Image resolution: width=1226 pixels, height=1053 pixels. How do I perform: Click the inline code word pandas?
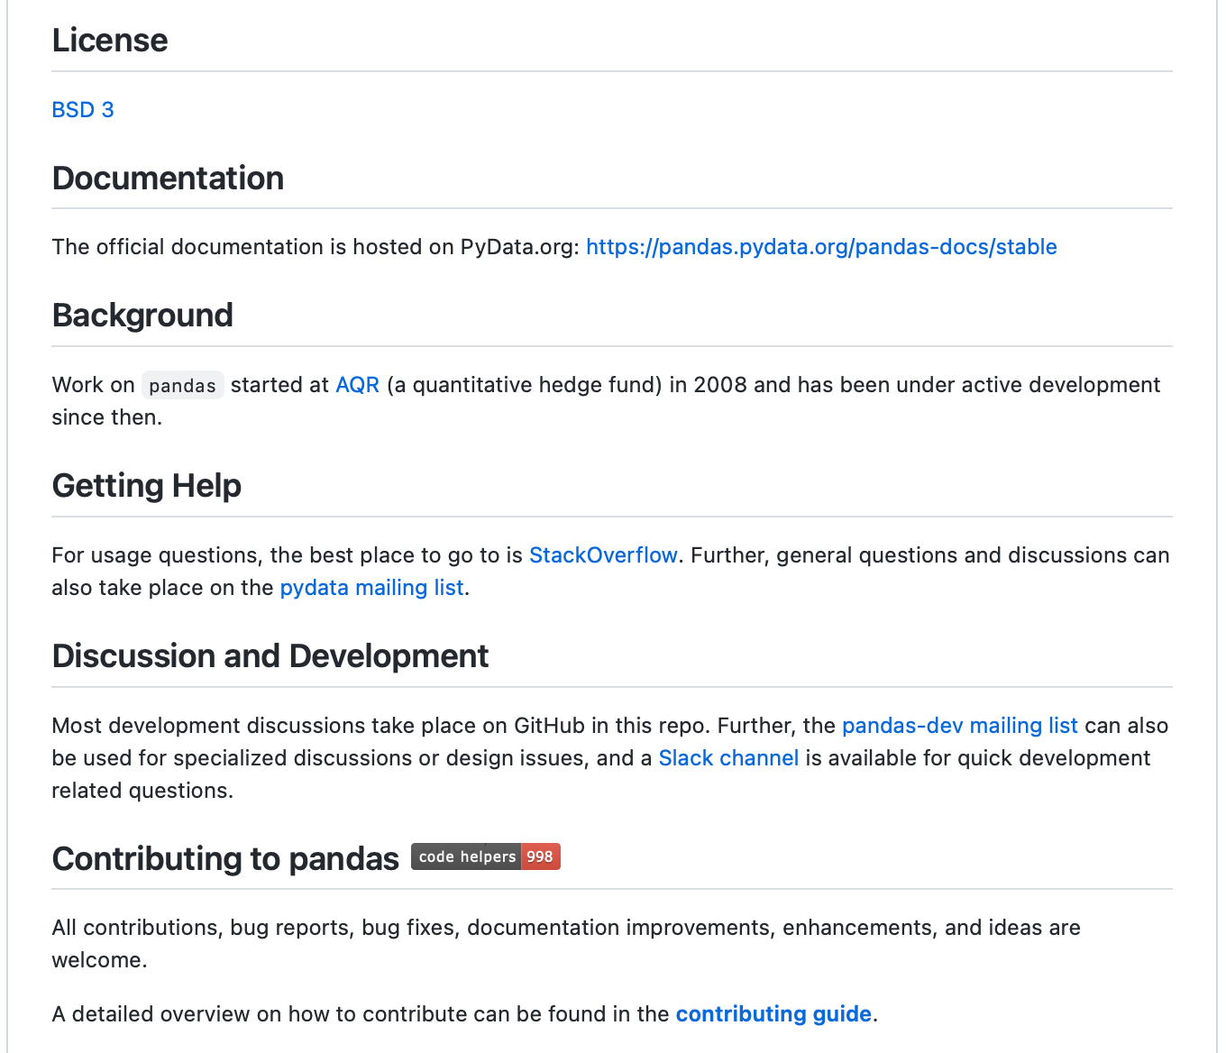[x=182, y=386]
